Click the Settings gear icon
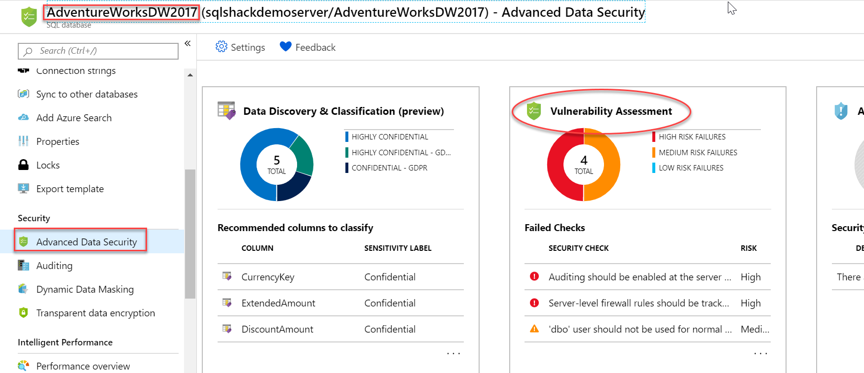864x373 pixels. pyautogui.click(x=222, y=47)
